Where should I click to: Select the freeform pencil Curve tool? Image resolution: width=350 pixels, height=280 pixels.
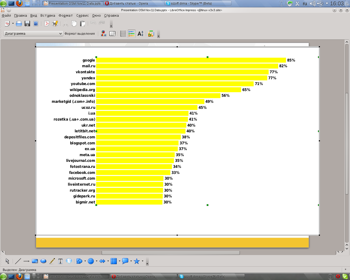pyautogui.click(x=52, y=261)
